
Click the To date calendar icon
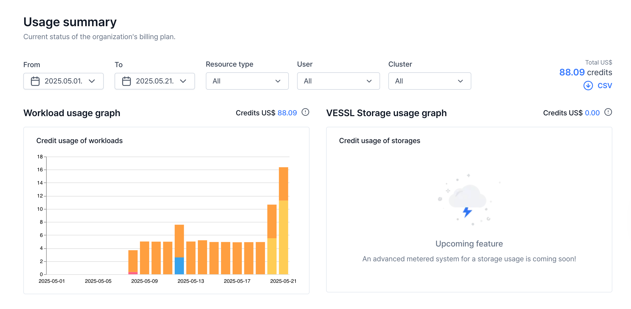pos(127,81)
